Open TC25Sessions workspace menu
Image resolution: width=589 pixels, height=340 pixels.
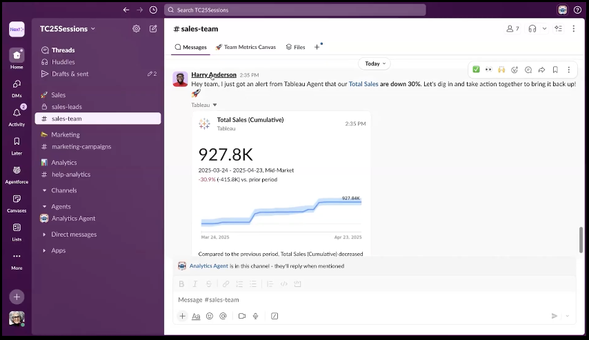68,28
